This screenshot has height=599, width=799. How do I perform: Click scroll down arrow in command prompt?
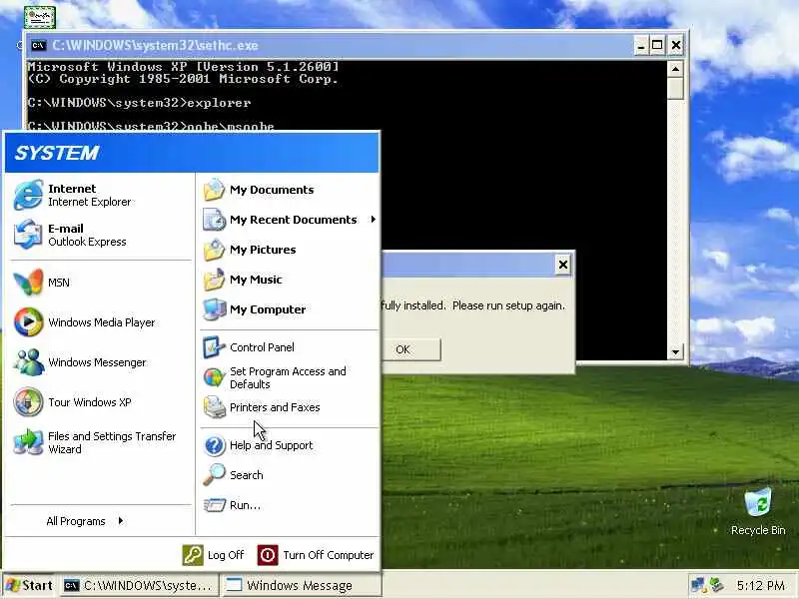tap(675, 352)
